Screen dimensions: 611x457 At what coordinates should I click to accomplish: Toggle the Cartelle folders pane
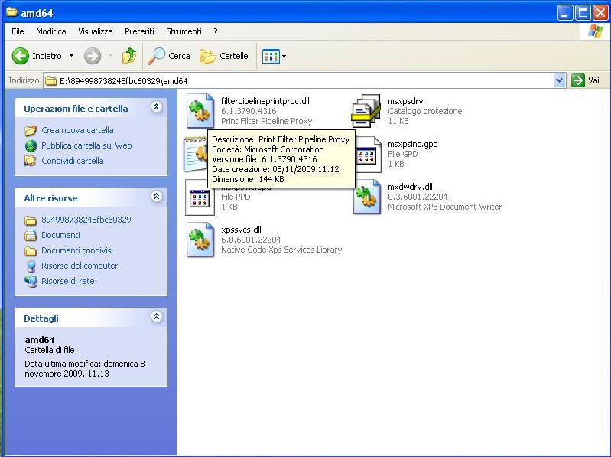(223, 56)
